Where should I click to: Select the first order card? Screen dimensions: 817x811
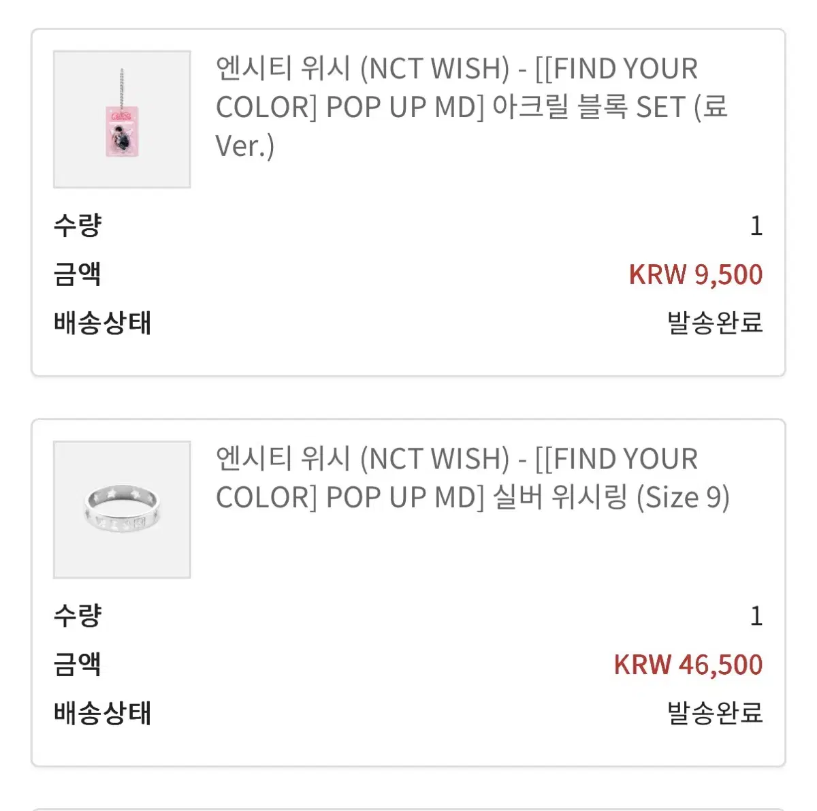click(x=408, y=201)
